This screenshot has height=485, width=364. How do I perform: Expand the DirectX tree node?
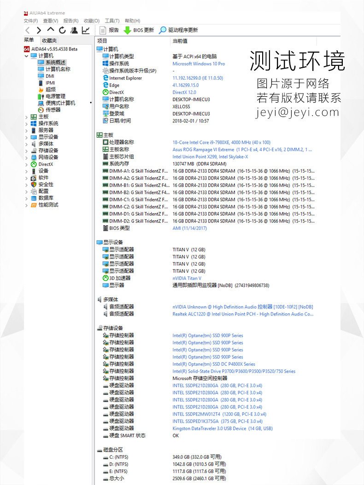click(26, 164)
